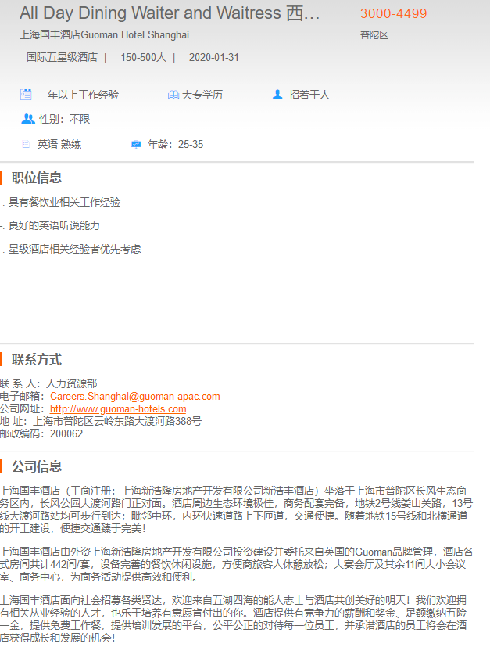
Task: Click the 大渡河路388号 address line
Action: (x=101, y=421)
